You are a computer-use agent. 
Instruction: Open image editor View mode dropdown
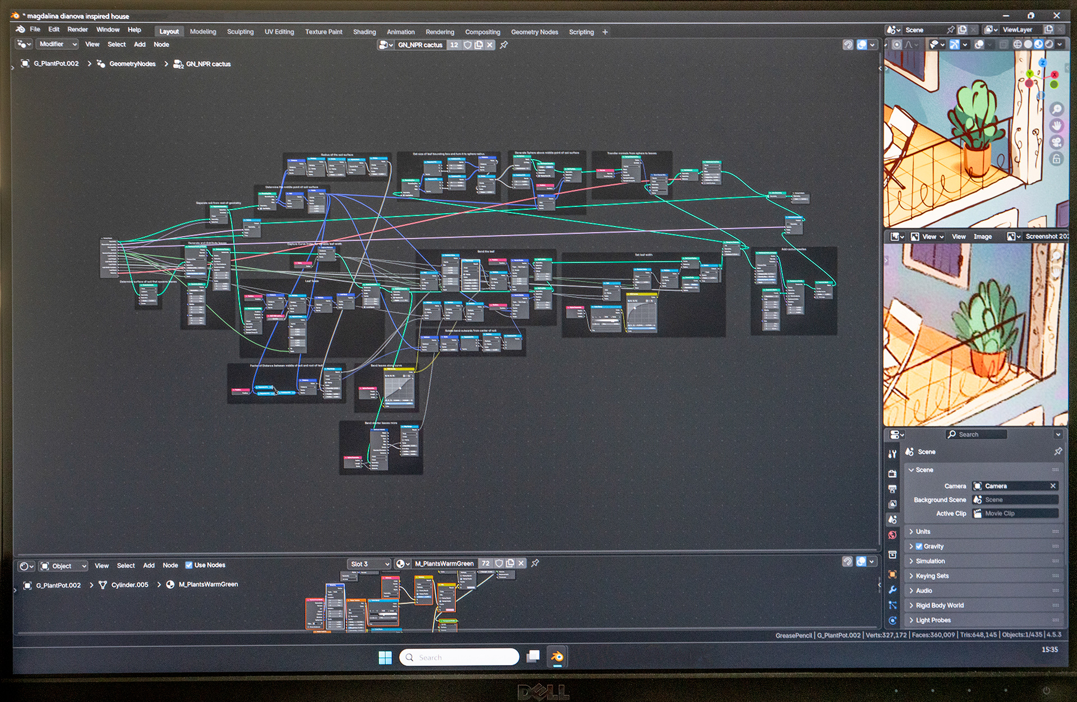927,237
